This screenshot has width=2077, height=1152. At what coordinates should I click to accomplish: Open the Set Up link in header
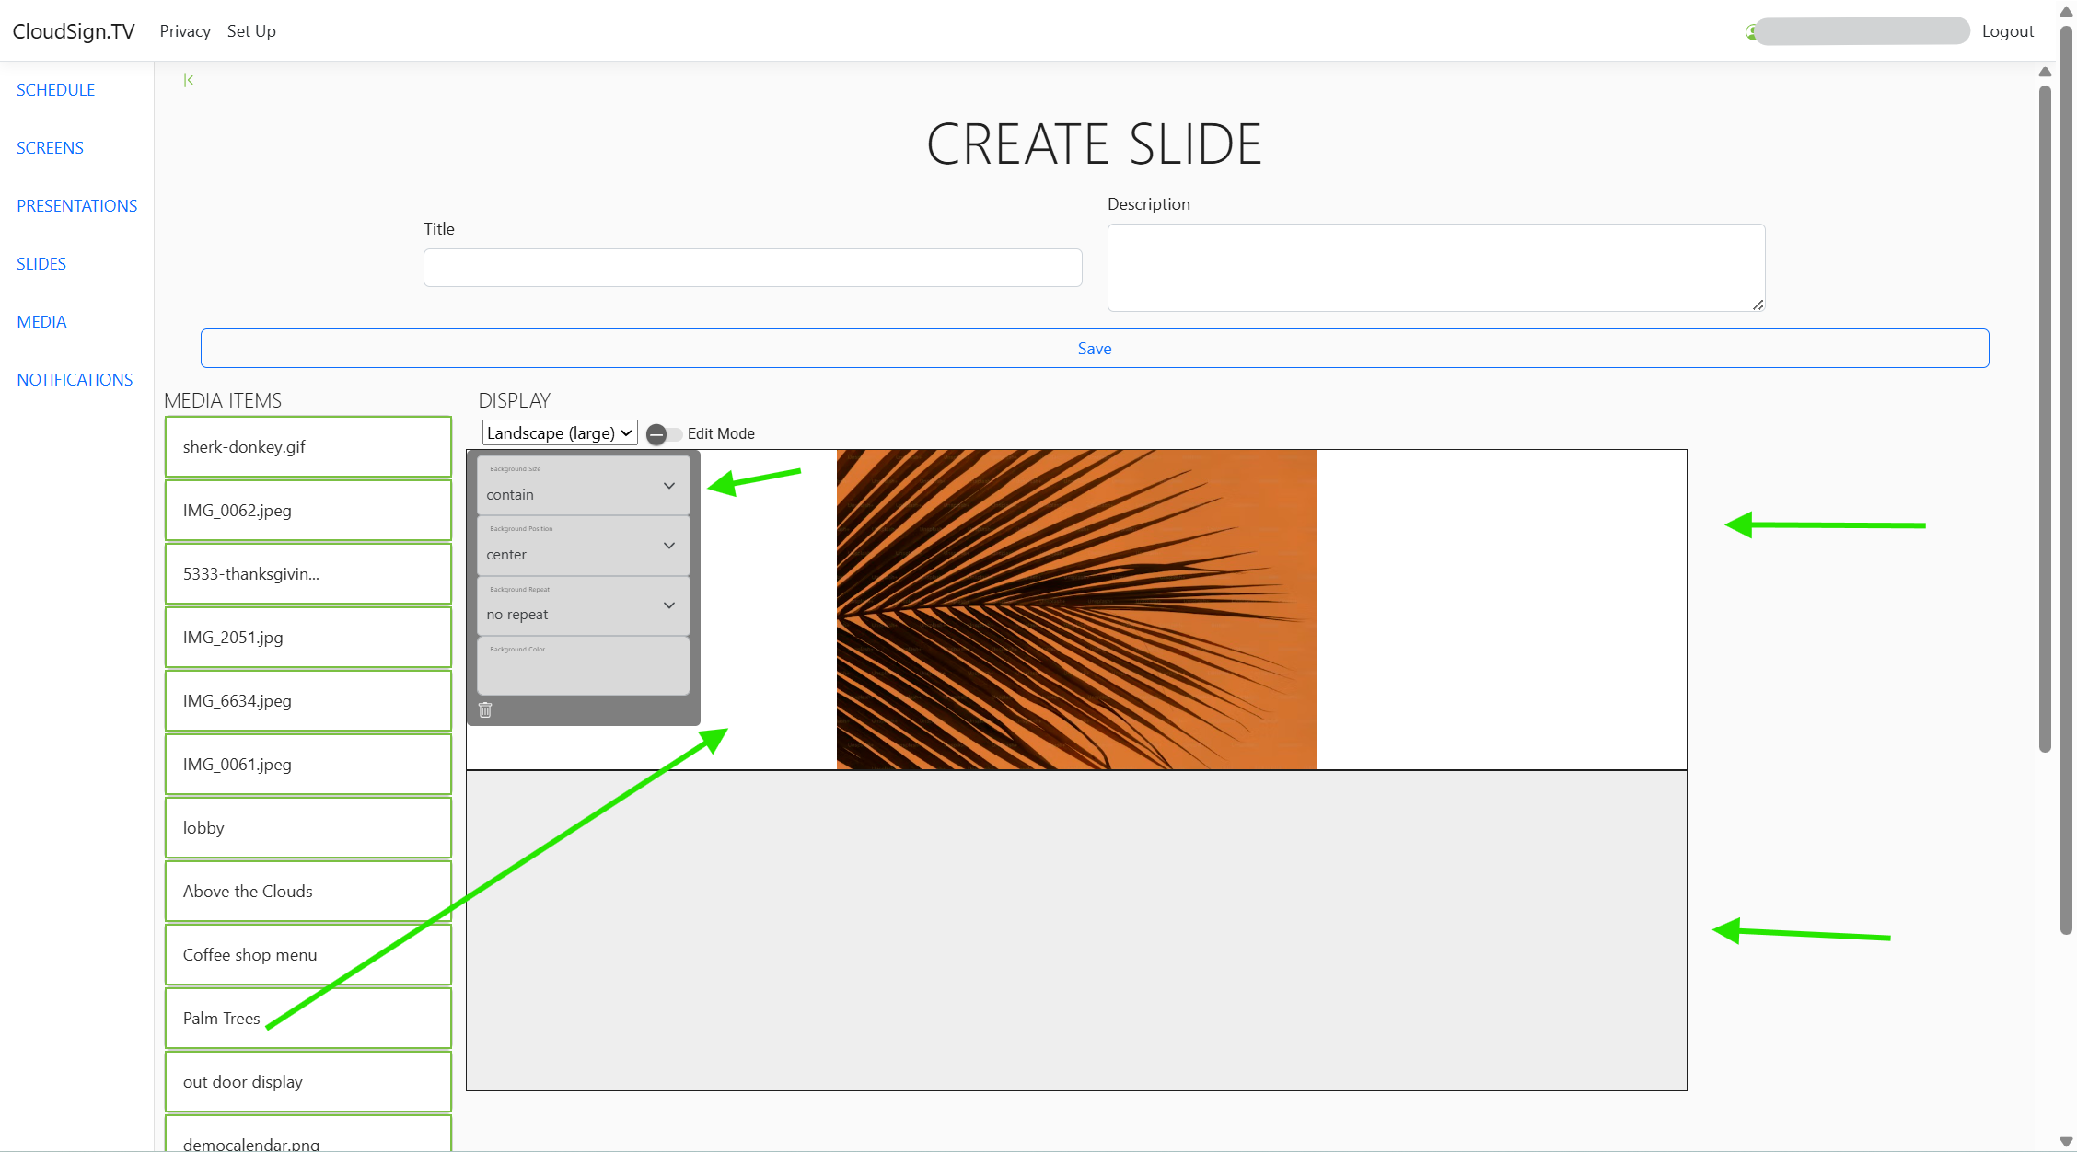pos(251,31)
